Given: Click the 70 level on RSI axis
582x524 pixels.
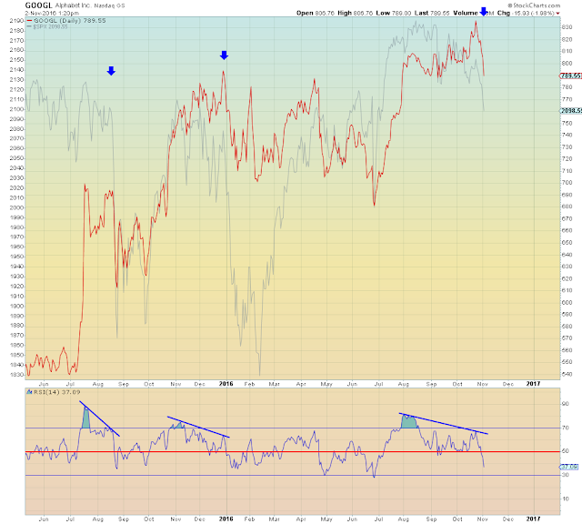Looking at the screenshot, I should [x=566, y=428].
